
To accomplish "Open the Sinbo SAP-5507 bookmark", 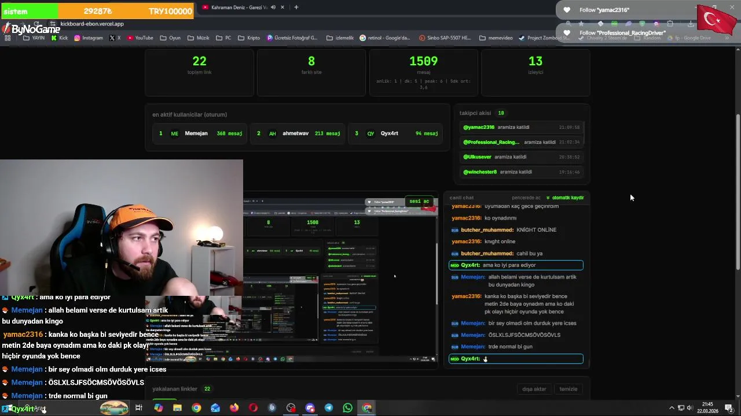I will tap(445, 38).
